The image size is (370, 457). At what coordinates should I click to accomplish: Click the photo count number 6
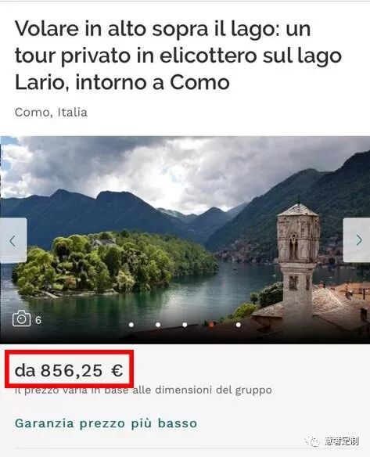click(38, 320)
